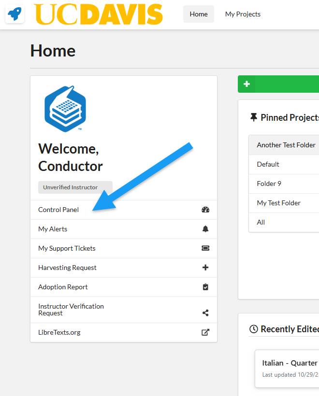The image size is (319, 396).
Task: Open the Home nav tab
Action: 199,14
